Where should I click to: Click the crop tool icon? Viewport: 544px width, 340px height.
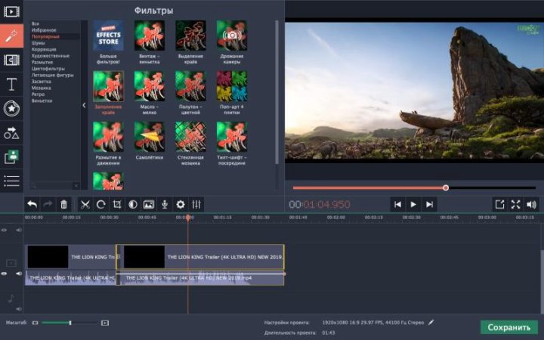click(x=116, y=204)
